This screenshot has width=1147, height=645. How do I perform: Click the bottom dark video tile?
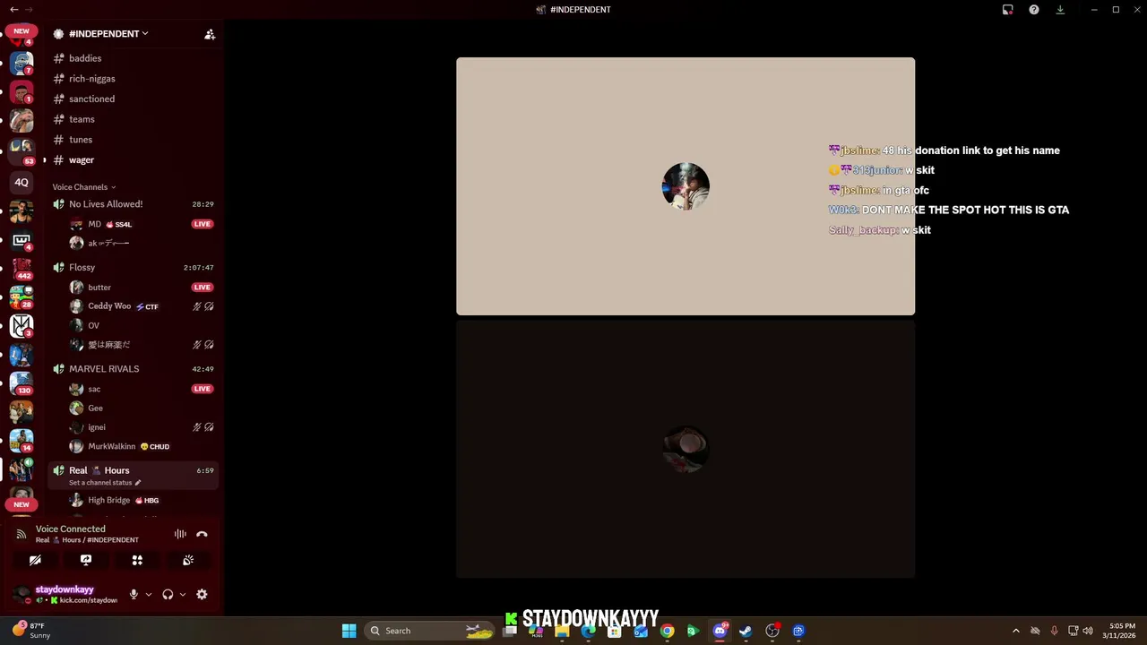pos(686,450)
